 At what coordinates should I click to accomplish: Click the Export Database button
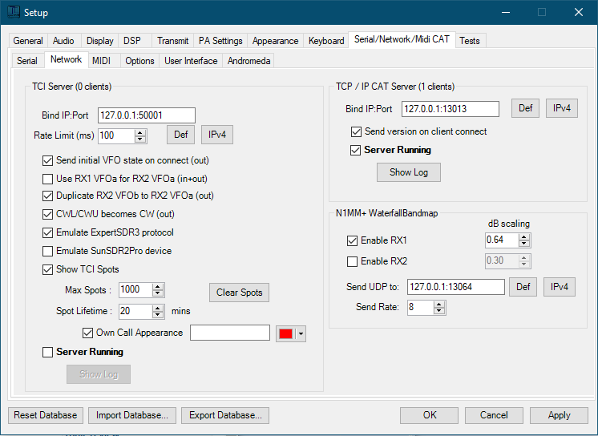click(225, 415)
